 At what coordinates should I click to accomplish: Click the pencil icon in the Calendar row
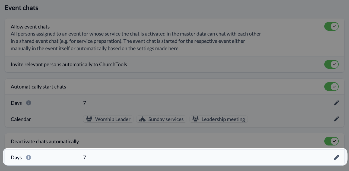pyautogui.click(x=337, y=119)
